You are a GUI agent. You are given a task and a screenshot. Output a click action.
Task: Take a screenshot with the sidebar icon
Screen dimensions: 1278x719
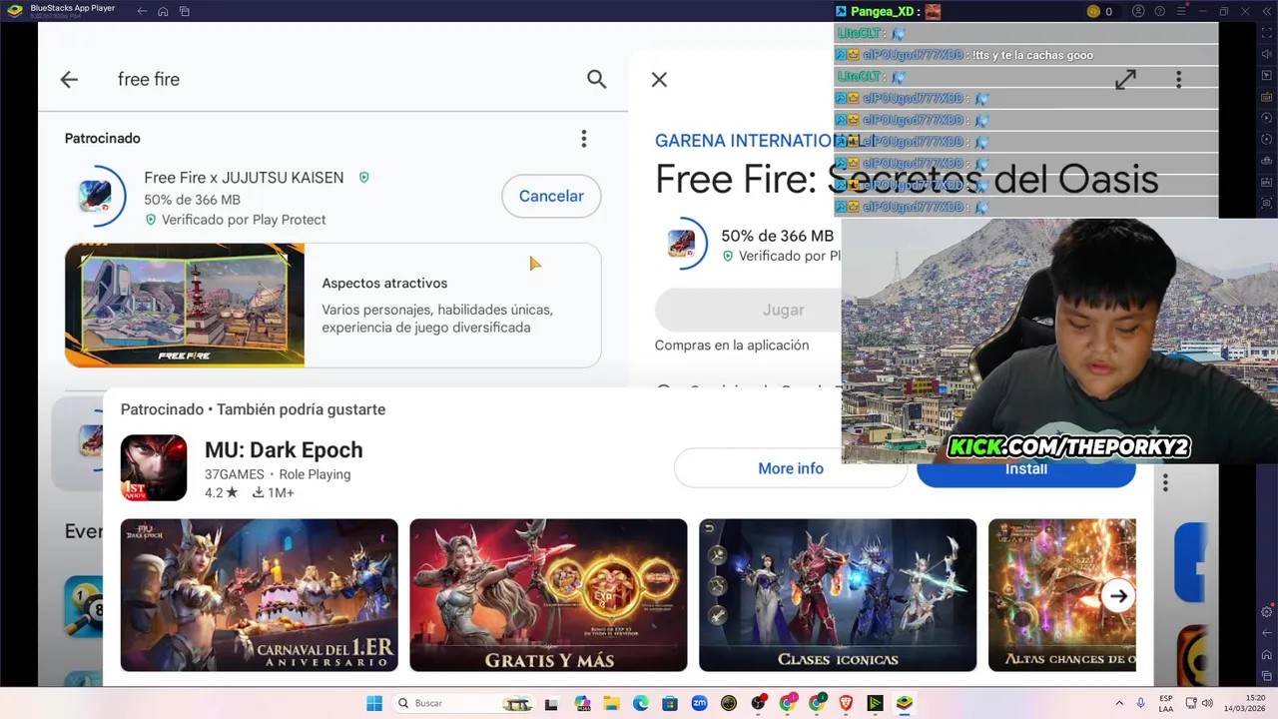pos(1267,203)
